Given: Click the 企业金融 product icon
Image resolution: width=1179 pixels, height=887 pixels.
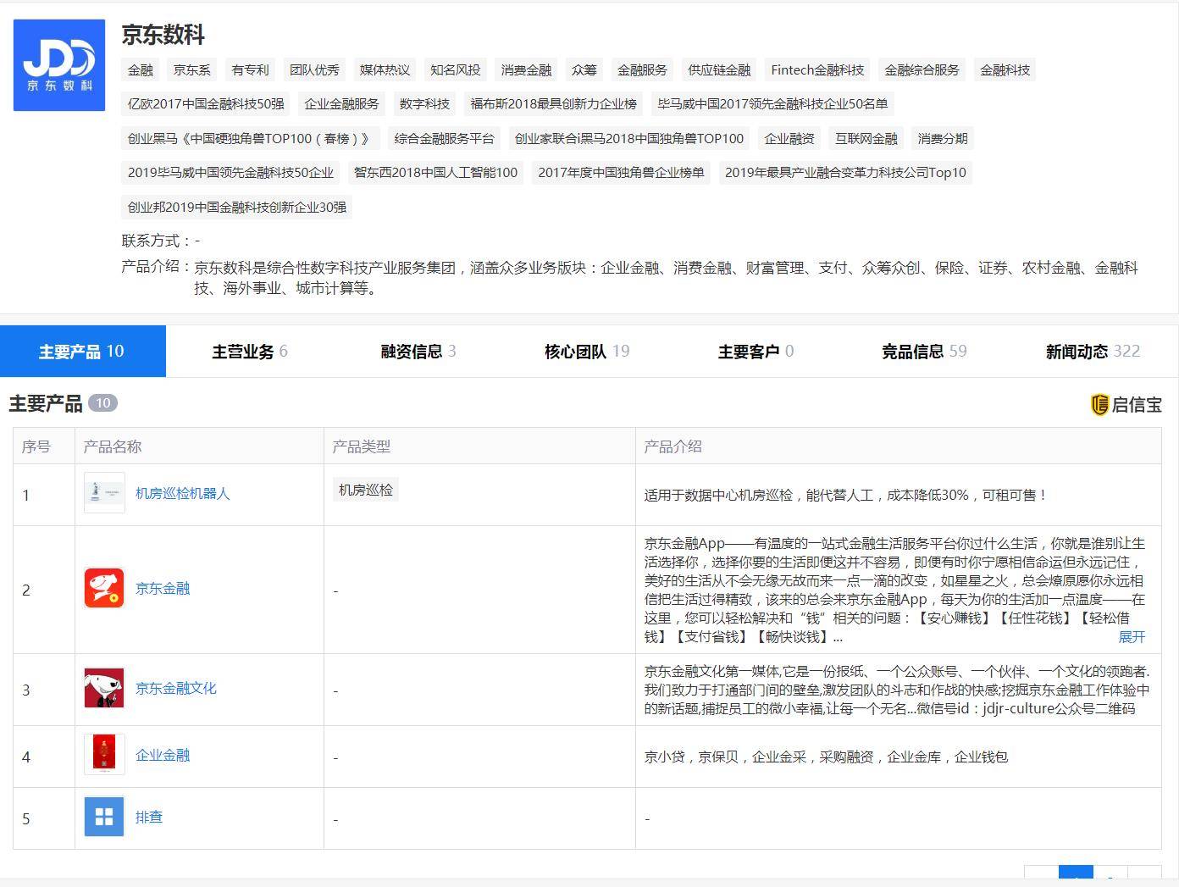Looking at the screenshot, I should pyautogui.click(x=104, y=754).
